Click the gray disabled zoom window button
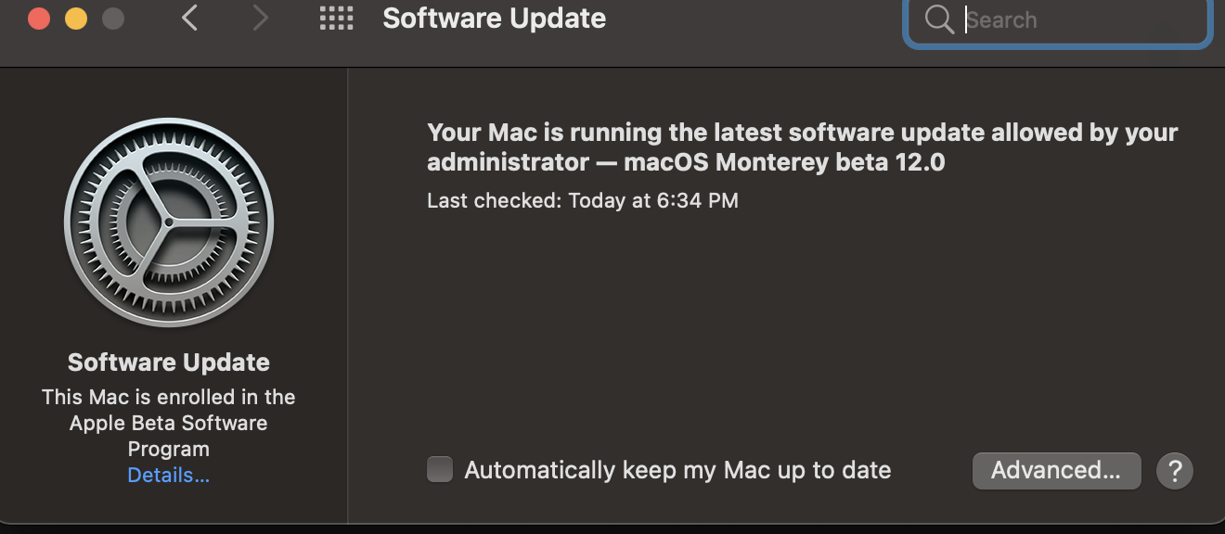The height and width of the screenshot is (534, 1225). pos(113,19)
